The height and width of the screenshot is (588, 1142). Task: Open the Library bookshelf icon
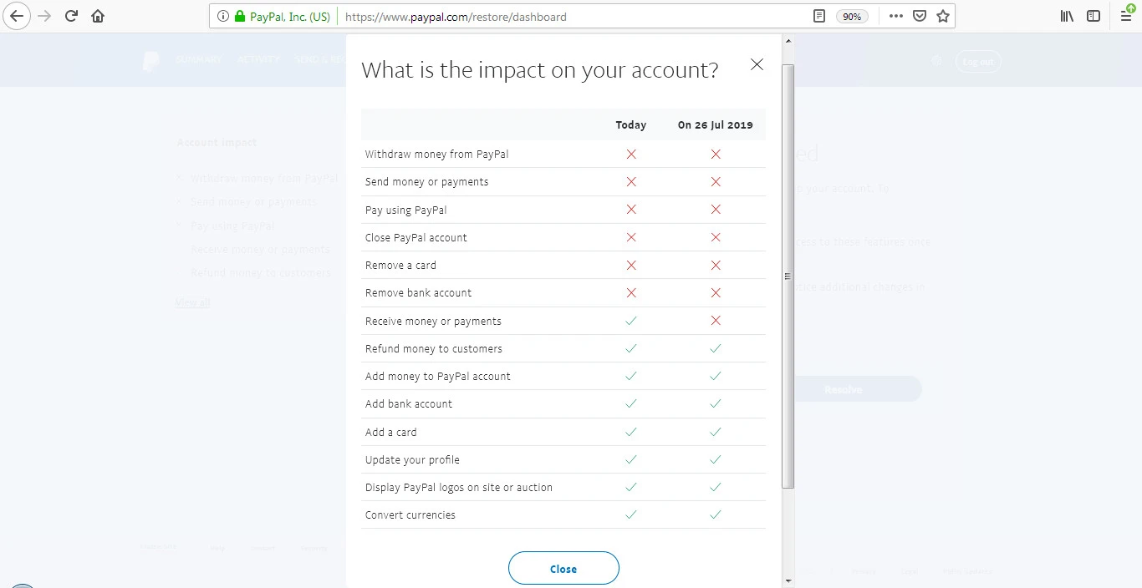(x=1067, y=16)
